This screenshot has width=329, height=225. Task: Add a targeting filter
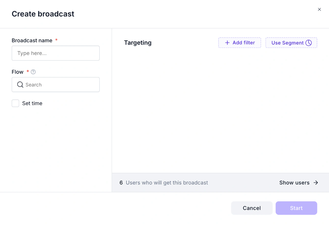(240, 43)
